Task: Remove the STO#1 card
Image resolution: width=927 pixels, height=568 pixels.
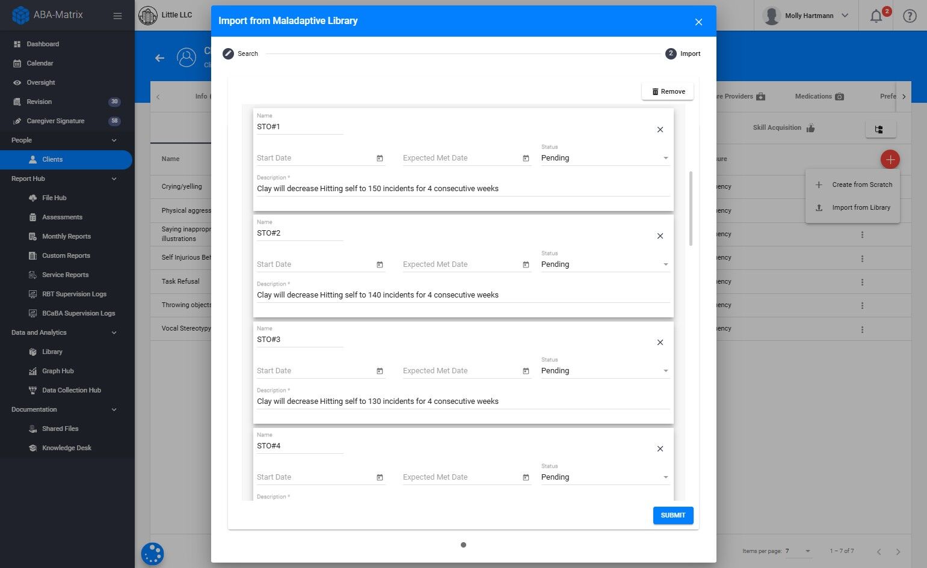Action: pyautogui.click(x=660, y=130)
